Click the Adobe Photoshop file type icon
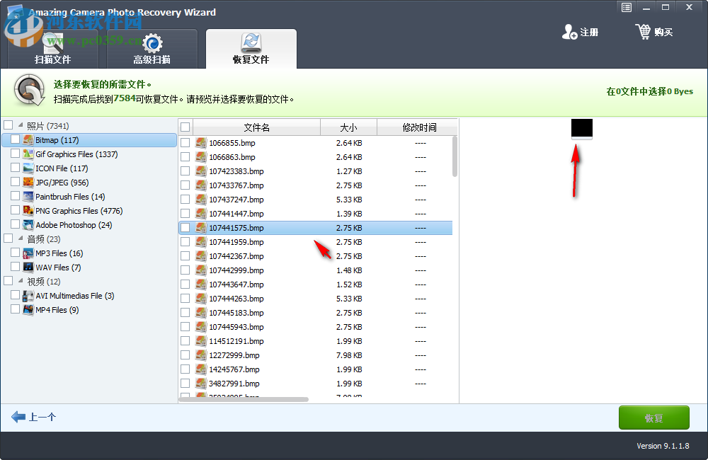708x460 pixels. coord(27,224)
